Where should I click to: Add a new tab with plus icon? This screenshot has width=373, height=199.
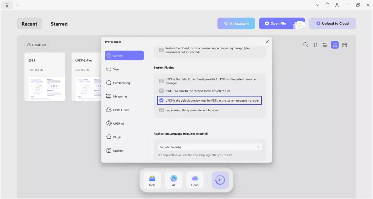click(18, 5)
